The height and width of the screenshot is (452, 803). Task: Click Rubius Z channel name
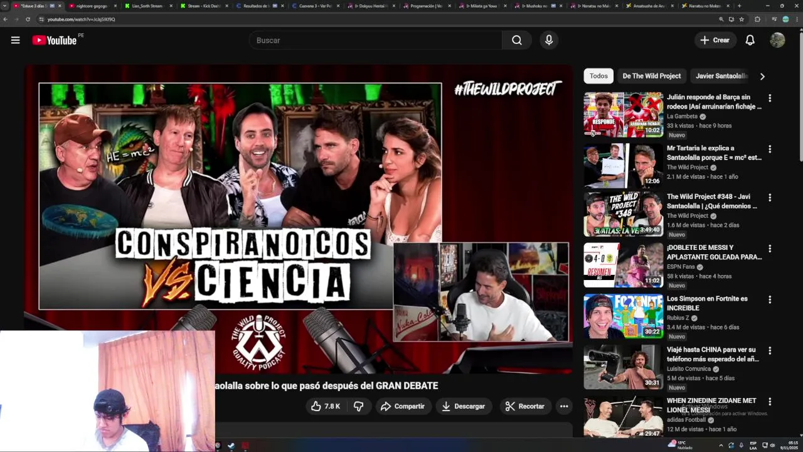click(678, 318)
